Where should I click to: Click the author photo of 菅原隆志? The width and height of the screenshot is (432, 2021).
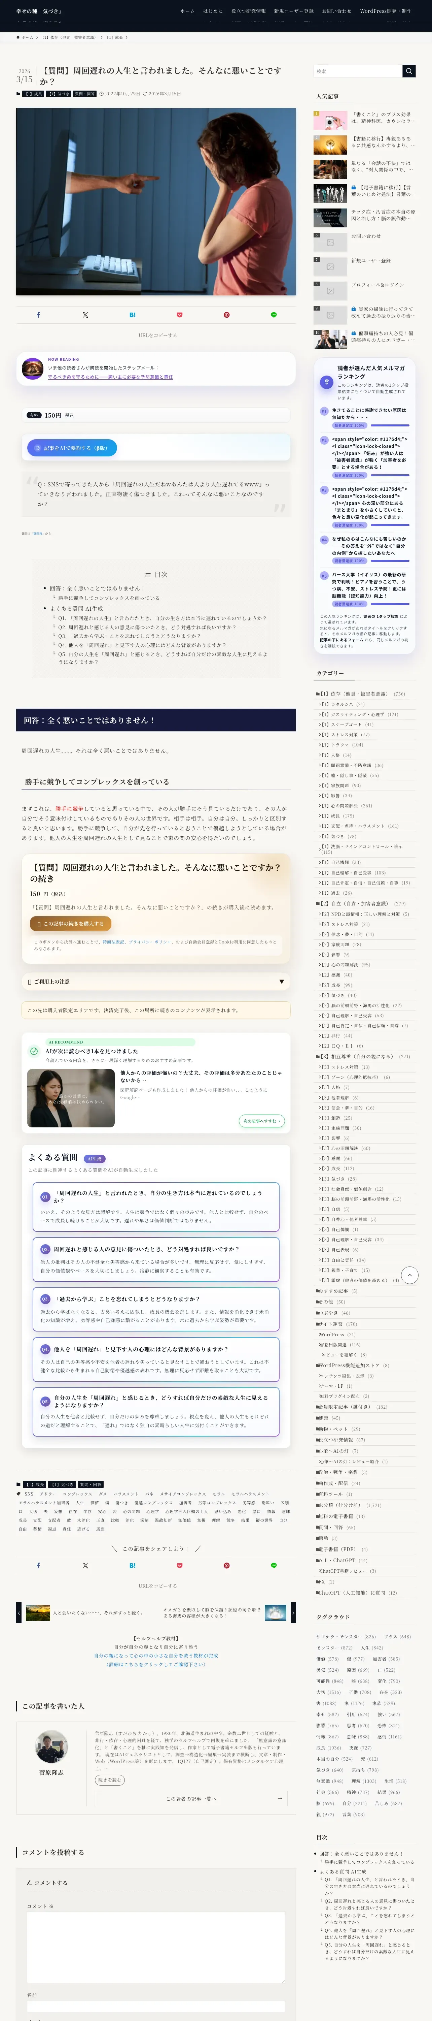point(52,1746)
